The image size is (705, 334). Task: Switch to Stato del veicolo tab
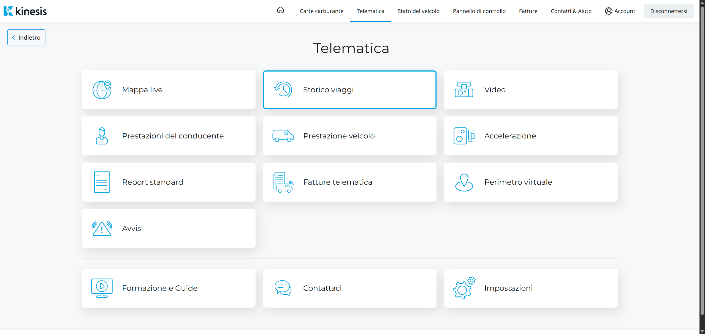coord(418,11)
